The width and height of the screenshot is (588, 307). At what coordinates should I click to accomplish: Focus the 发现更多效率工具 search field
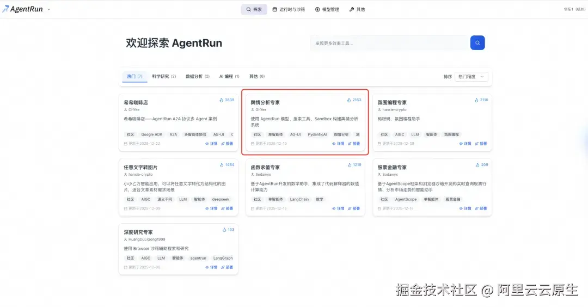coord(390,43)
